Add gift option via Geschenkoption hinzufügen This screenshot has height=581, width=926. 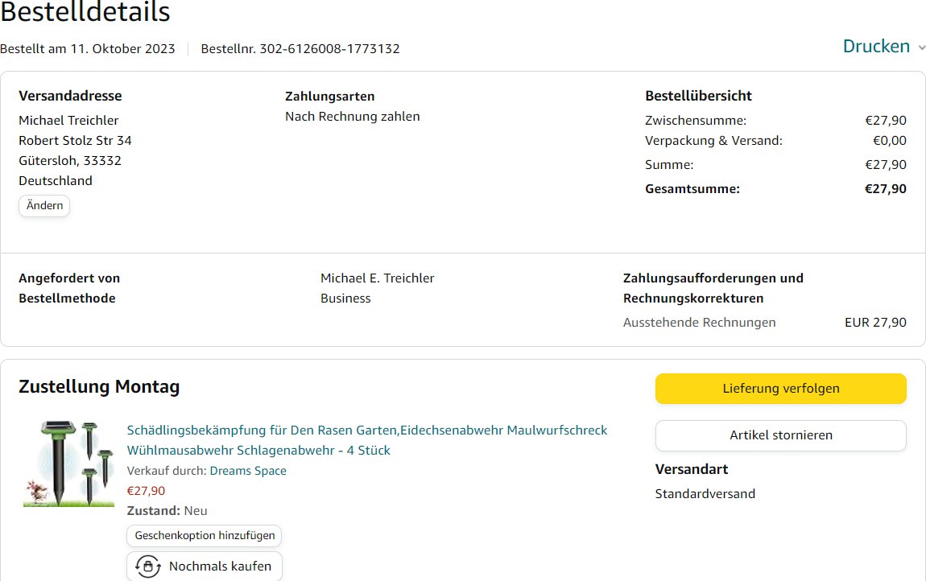coord(205,535)
